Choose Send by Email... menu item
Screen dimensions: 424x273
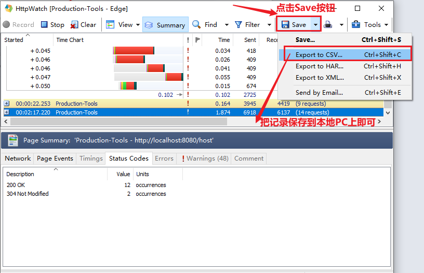pyautogui.click(x=345, y=93)
